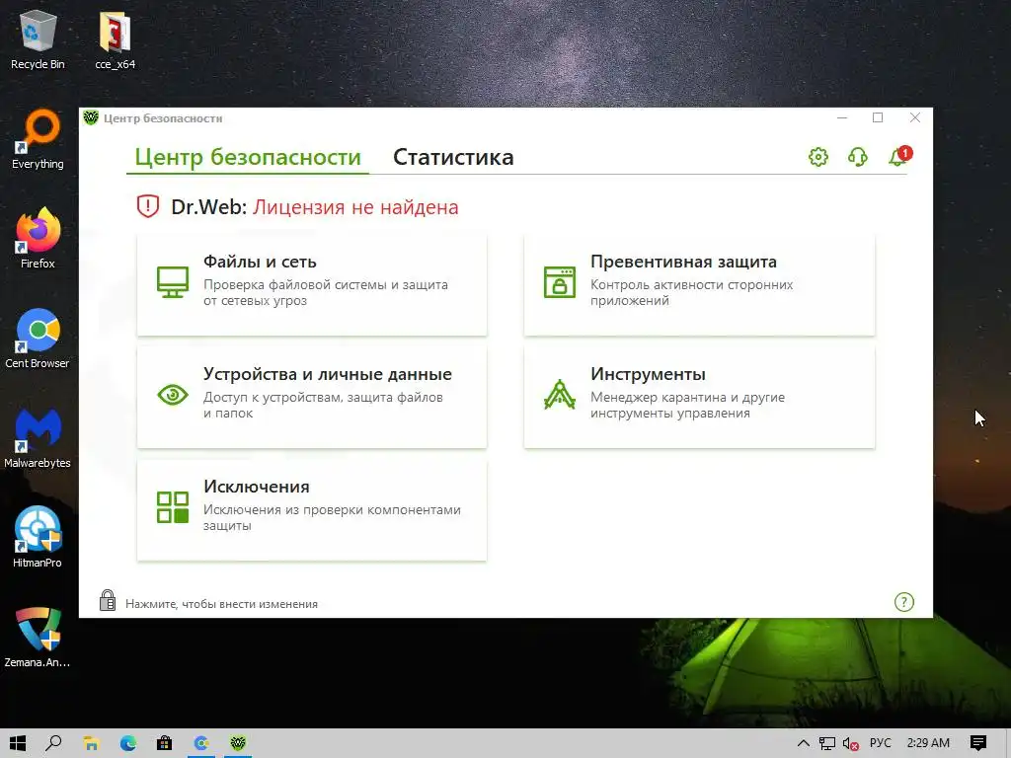Click the compass icon for Инструменты

point(560,395)
